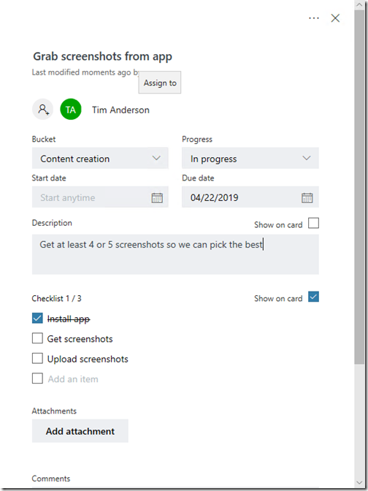This screenshot has height=491, width=368.
Task: Check the Get screenshots item
Action: [37, 338]
